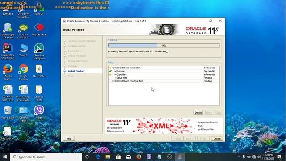Image resolution: width=286 pixels, height=161 pixels.
Task: Open AnyDesk.exe desktop icon
Action: [x=39, y=30]
